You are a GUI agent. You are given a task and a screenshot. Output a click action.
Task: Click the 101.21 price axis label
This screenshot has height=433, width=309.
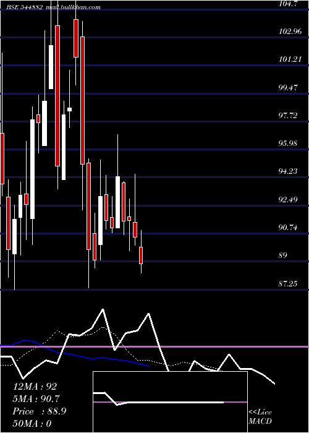coord(290,59)
